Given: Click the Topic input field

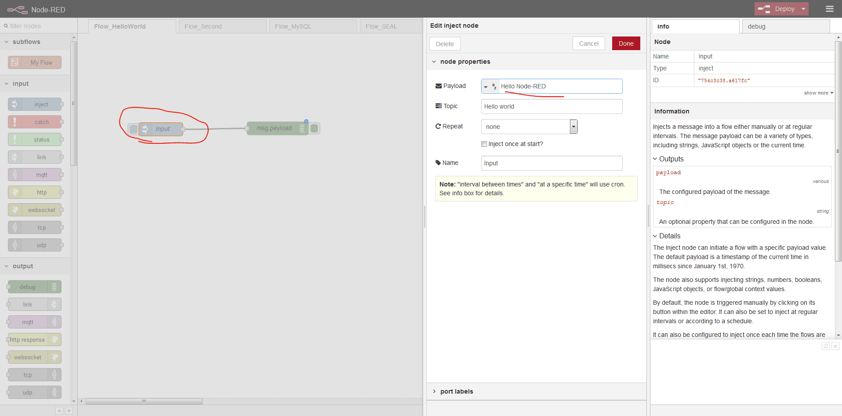Looking at the screenshot, I should click(x=552, y=106).
